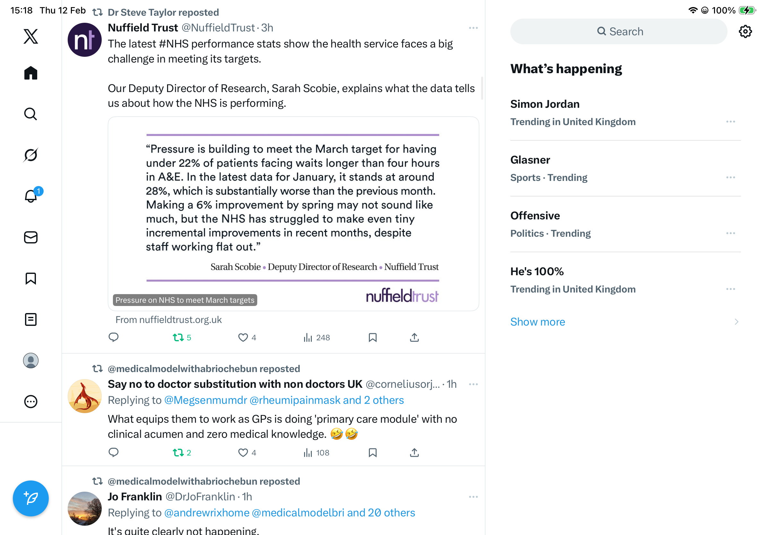Like the Nuffield Trust post
The width and height of the screenshot is (766, 535).
(x=243, y=337)
